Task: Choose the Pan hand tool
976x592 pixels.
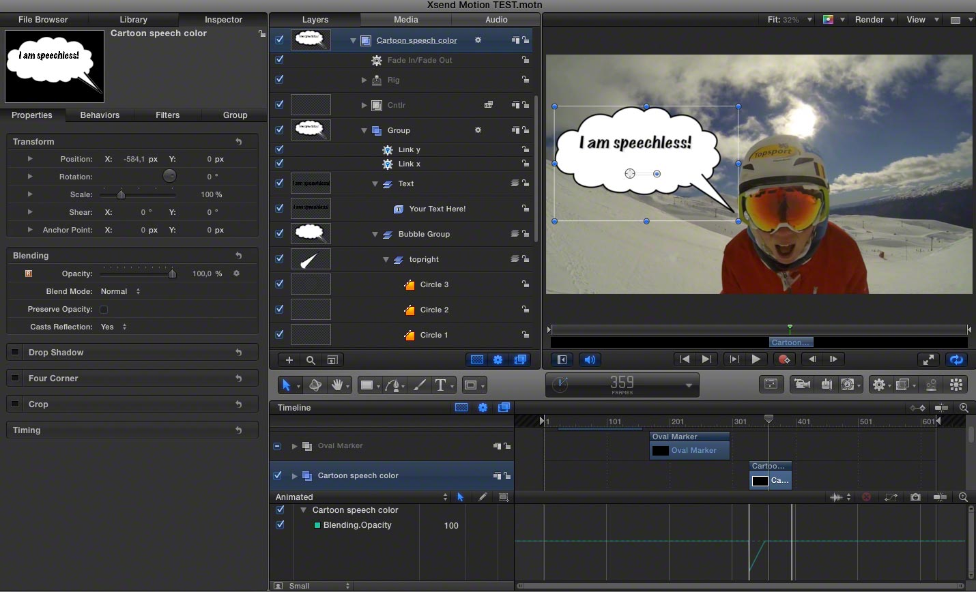Action: [x=336, y=385]
